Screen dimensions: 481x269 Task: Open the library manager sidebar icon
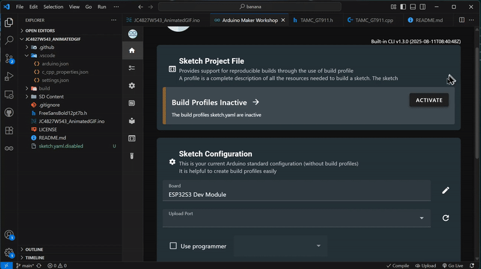[132, 121]
